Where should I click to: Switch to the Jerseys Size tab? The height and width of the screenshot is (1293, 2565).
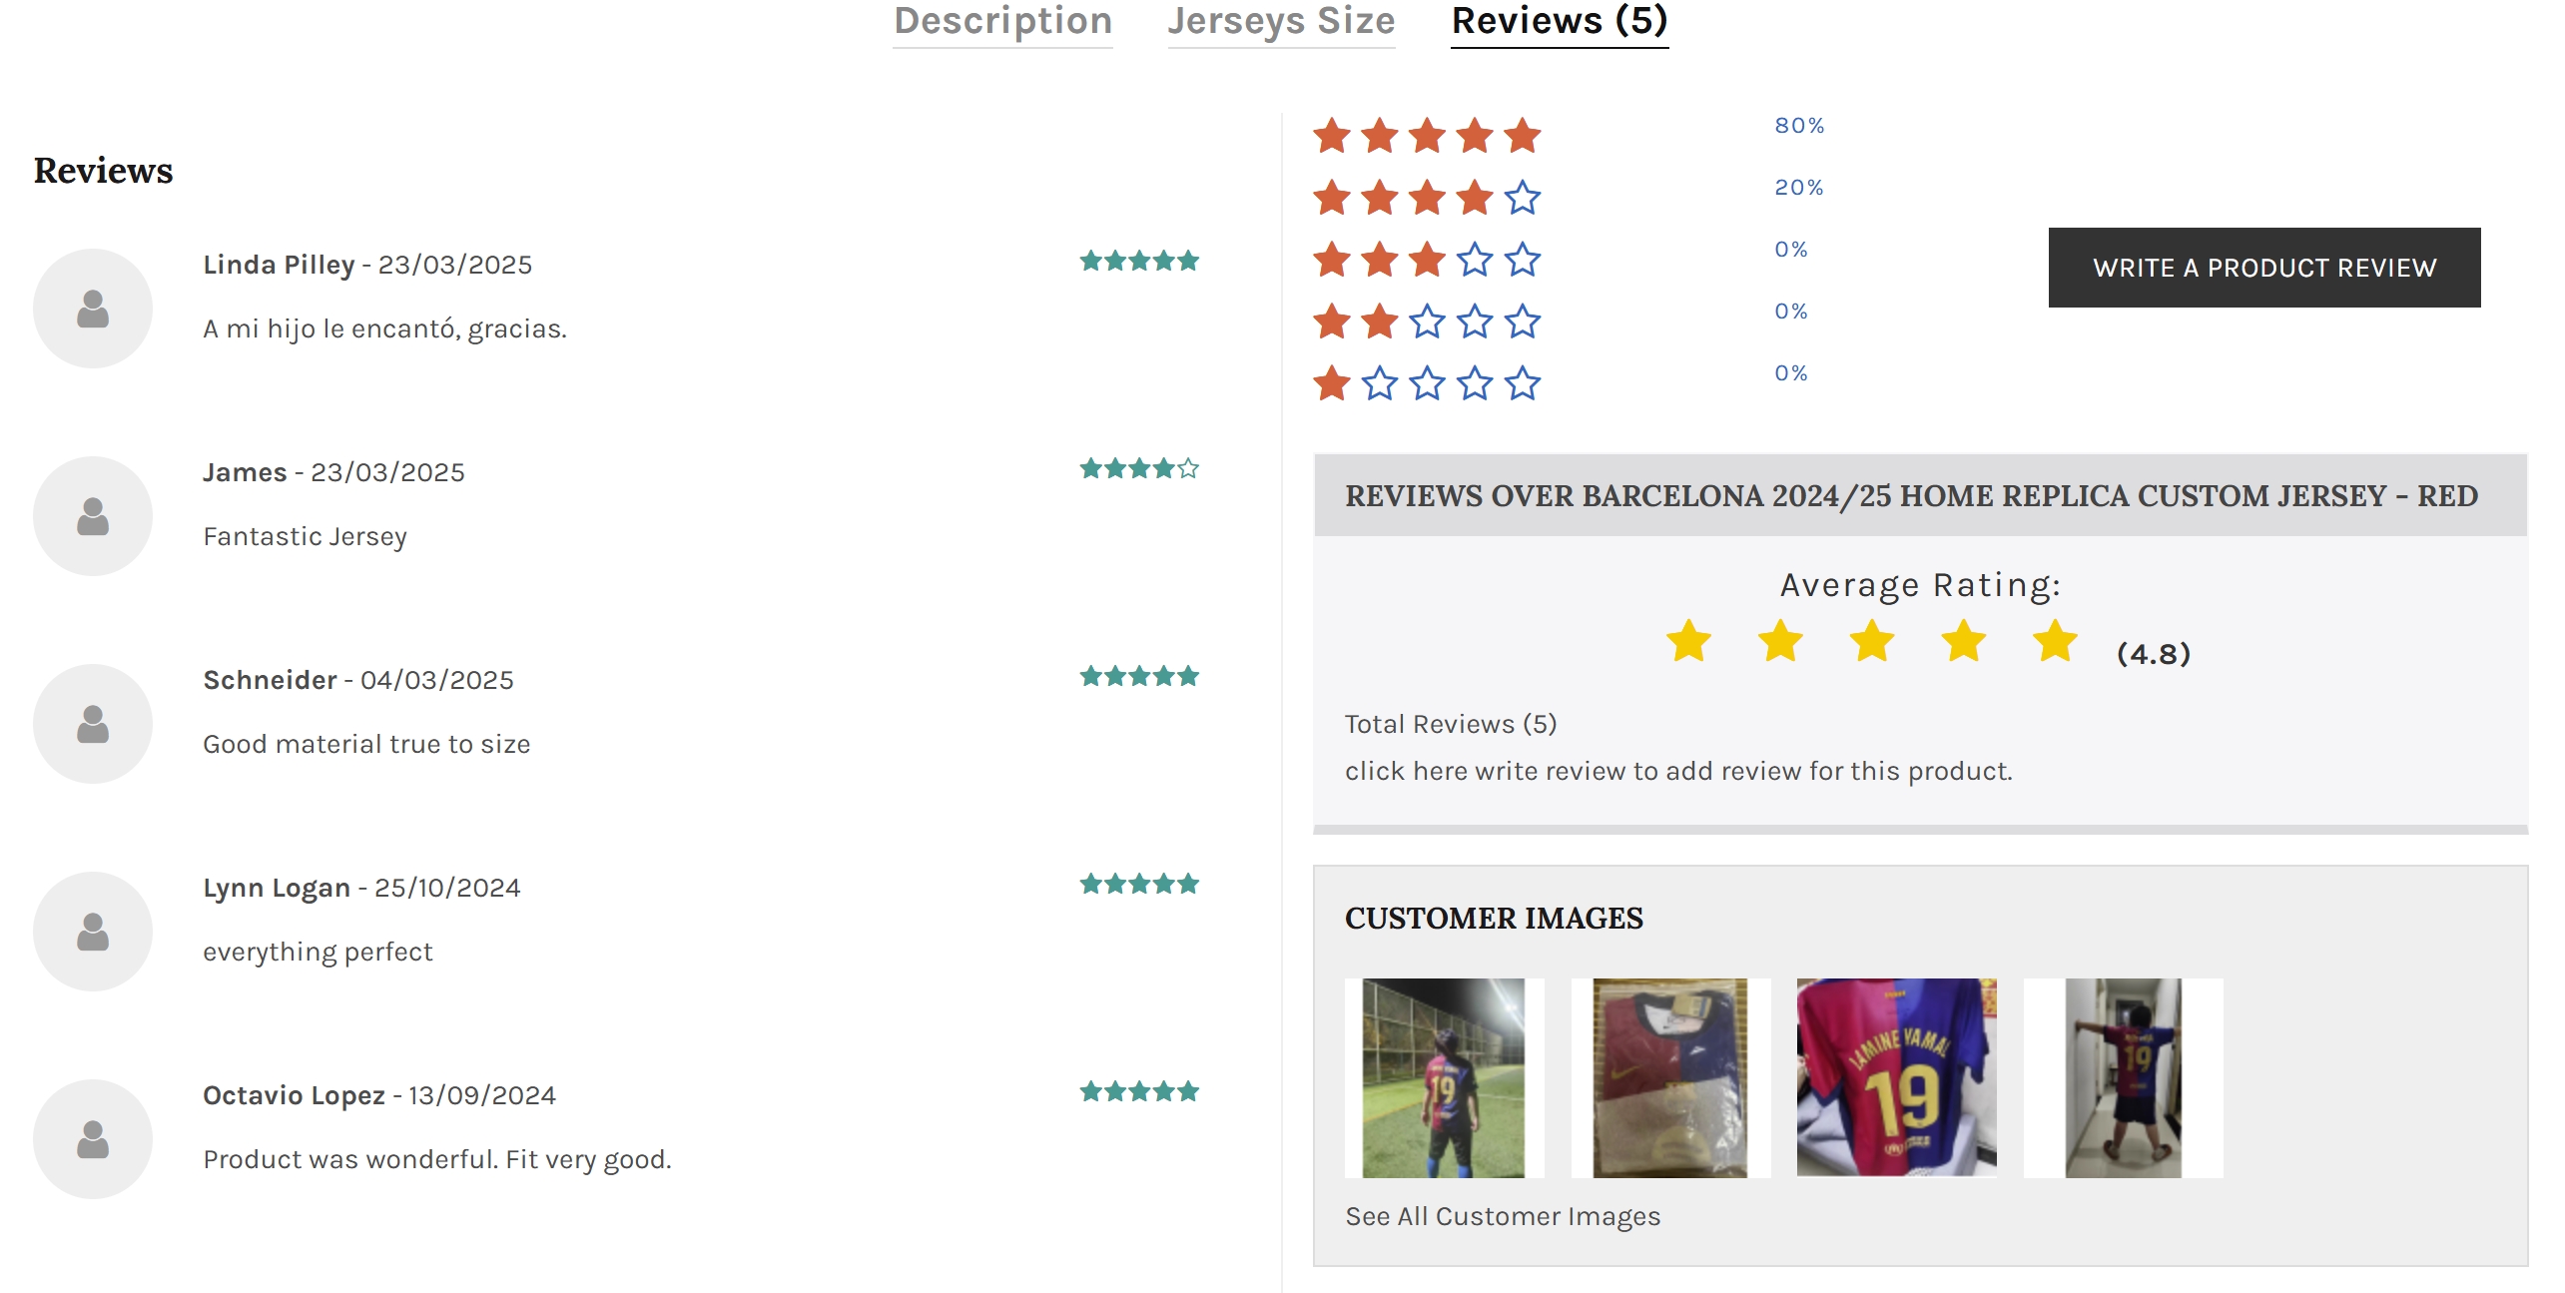[x=1281, y=21]
